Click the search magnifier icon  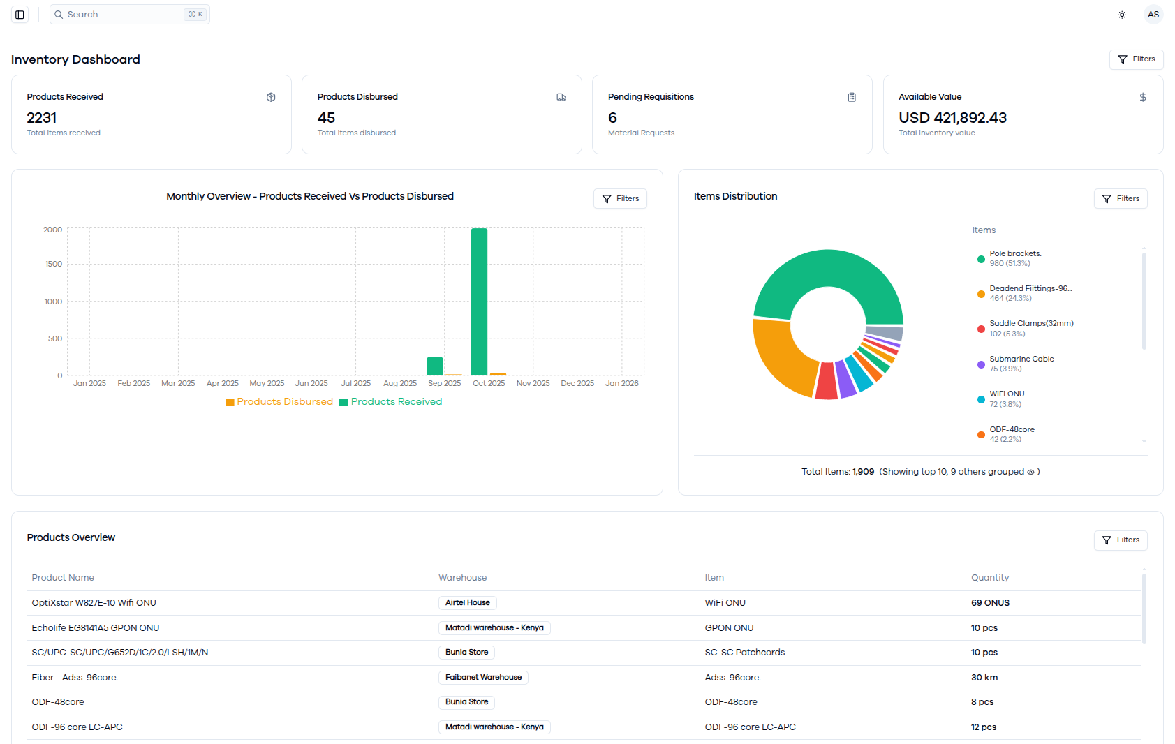(59, 15)
